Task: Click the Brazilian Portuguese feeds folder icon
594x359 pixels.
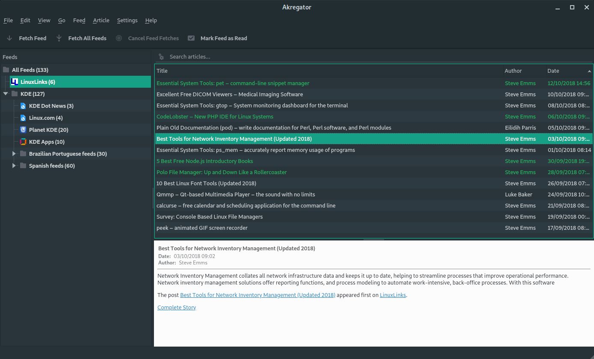Action: 23,154
